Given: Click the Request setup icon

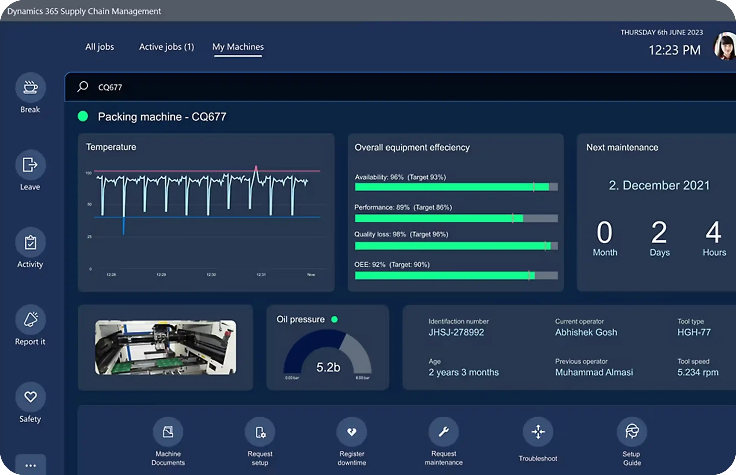Looking at the screenshot, I should [260, 431].
